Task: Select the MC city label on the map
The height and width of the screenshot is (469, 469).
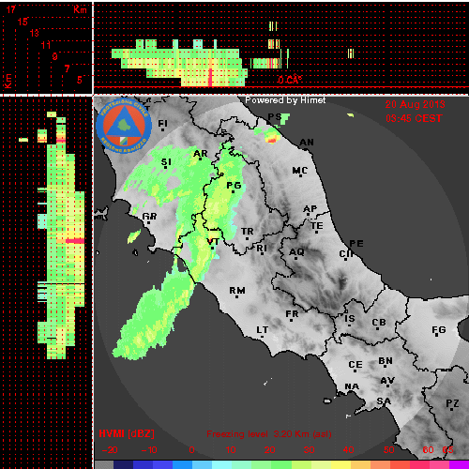Action: coord(300,171)
